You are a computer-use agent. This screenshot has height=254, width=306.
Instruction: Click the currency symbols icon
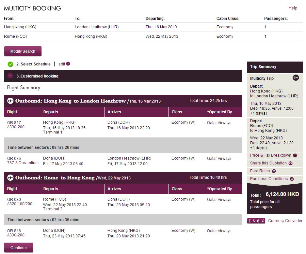(256, 221)
